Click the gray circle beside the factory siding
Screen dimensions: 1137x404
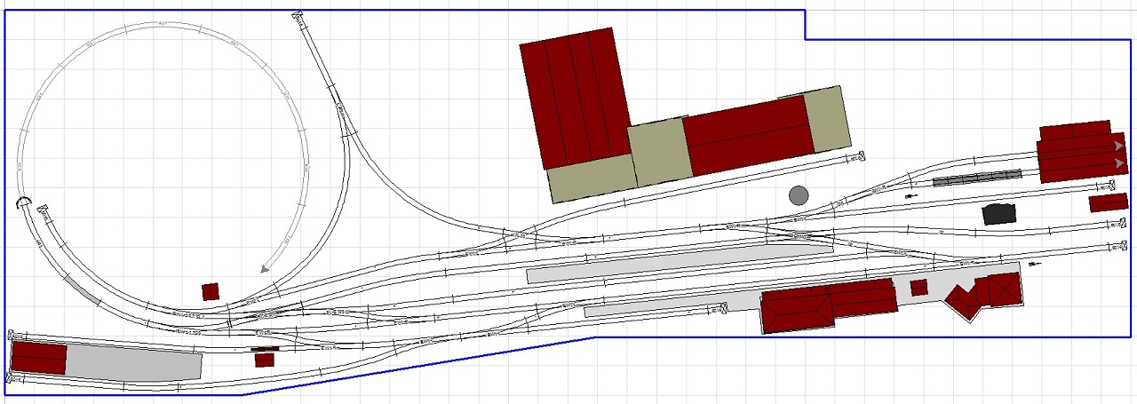(x=799, y=195)
